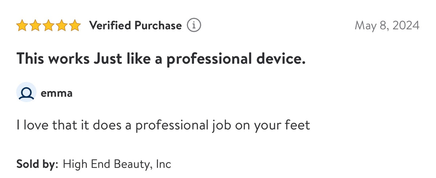Viewport: 436px width, 178px height.
Task: Open reviewer emma's username
Action: [x=57, y=93]
